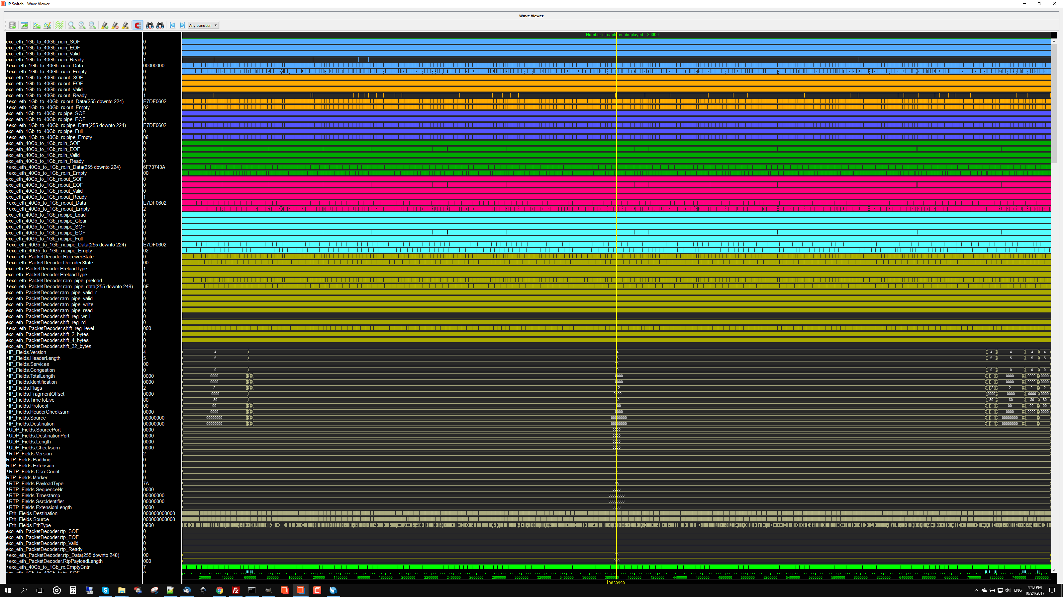Viewport: 1063px width, 597px height.
Task: Open Chrome from the Windows taskbar
Action: [x=219, y=590]
